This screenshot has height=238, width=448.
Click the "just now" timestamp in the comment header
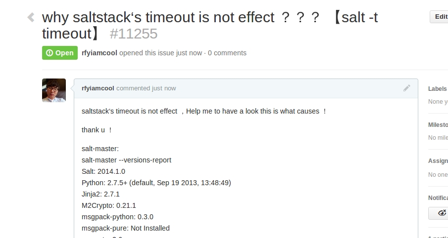164,88
